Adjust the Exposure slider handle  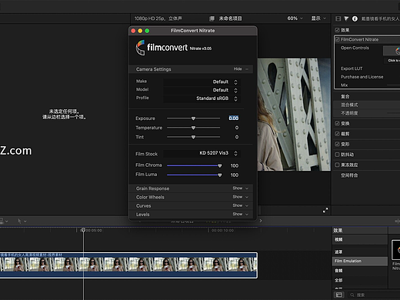(x=193, y=118)
